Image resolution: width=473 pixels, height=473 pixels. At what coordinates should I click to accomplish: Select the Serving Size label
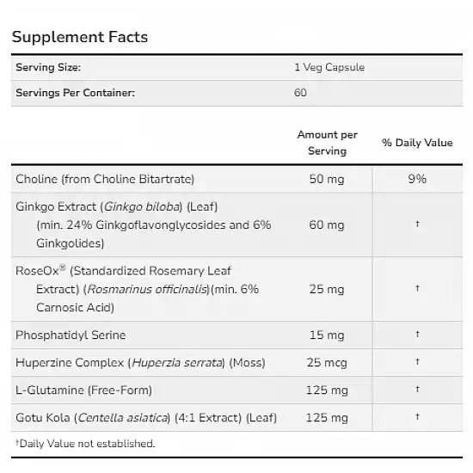pos(48,67)
